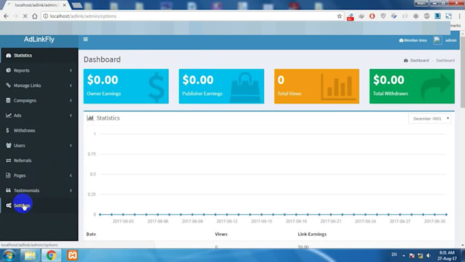Open the December -0001 month dropdown
Image resolution: width=465 pixels, height=262 pixels.
[x=429, y=118]
